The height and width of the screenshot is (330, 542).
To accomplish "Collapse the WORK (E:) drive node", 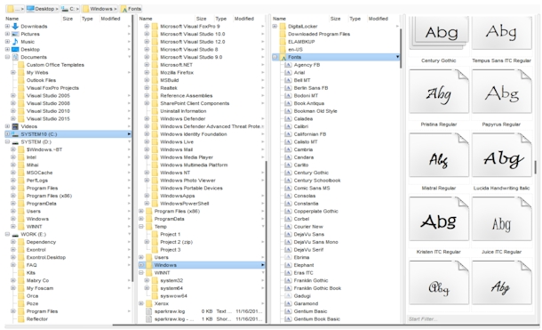I will click(x=7, y=234).
